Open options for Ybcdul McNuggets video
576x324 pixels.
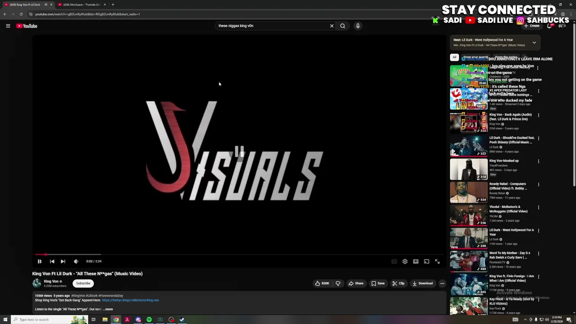point(538,207)
